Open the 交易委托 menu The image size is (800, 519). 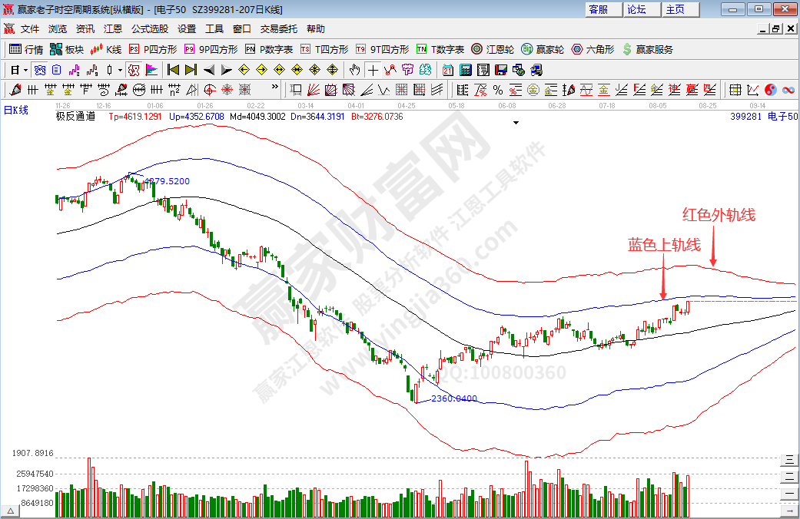point(278,29)
